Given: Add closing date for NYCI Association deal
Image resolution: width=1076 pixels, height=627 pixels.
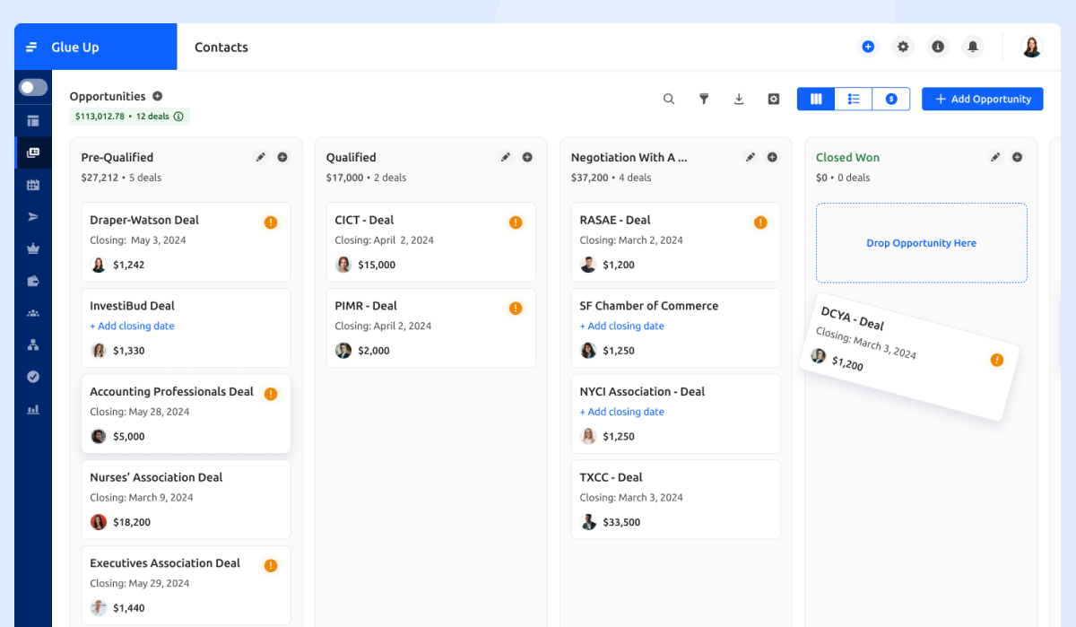Looking at the screenshot, I should [622, 412].
